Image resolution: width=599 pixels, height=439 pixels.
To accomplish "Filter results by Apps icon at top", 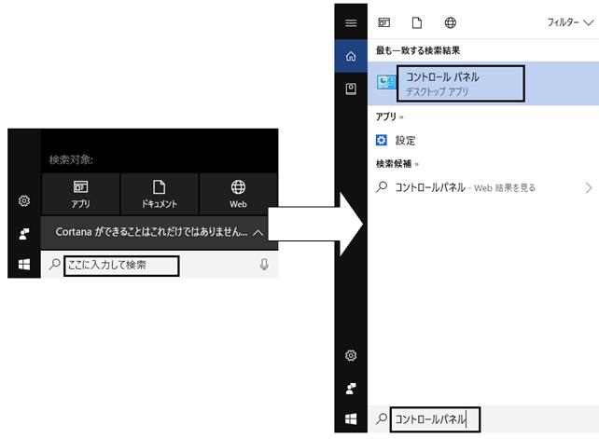I will 383,22.
